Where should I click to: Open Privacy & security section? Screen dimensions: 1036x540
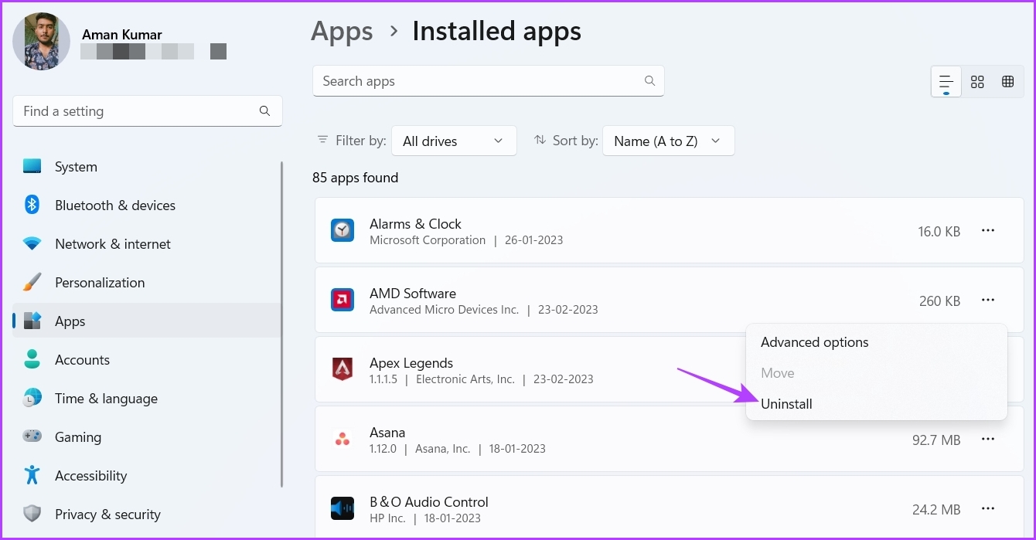107,515
